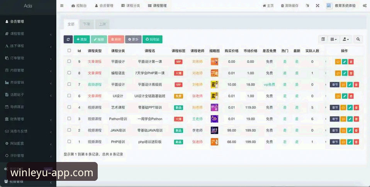Click the refresh button in the table toolbar
370x187 pixels.
(68, 39)
